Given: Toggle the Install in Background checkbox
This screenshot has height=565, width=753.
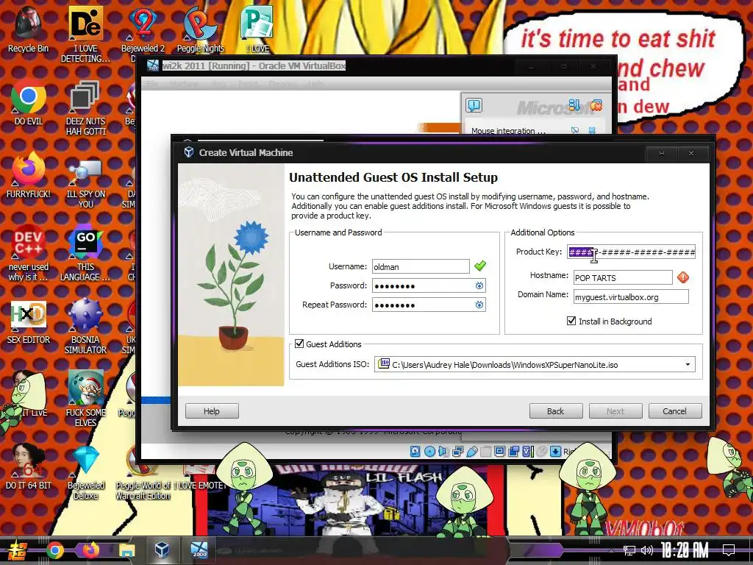Looking at the screenshot, I should [571, 321].
